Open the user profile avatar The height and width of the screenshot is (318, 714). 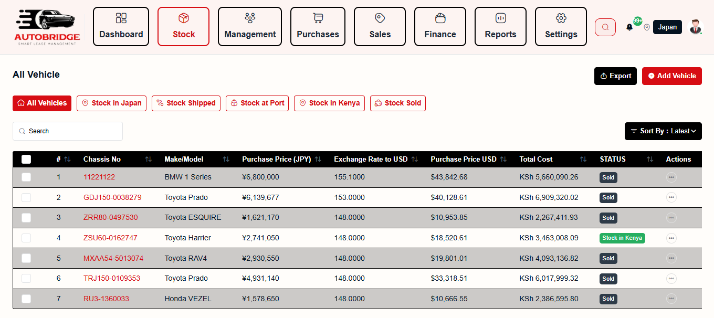(696, 27)
